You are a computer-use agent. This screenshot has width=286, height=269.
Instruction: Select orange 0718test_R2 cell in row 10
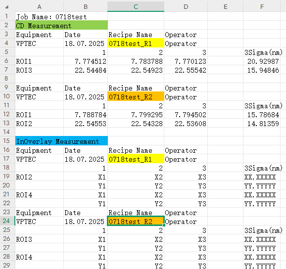[x=136, y=96]
